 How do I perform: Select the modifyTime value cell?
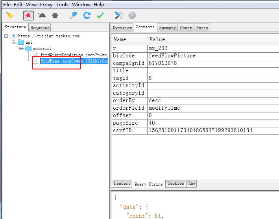213,108
